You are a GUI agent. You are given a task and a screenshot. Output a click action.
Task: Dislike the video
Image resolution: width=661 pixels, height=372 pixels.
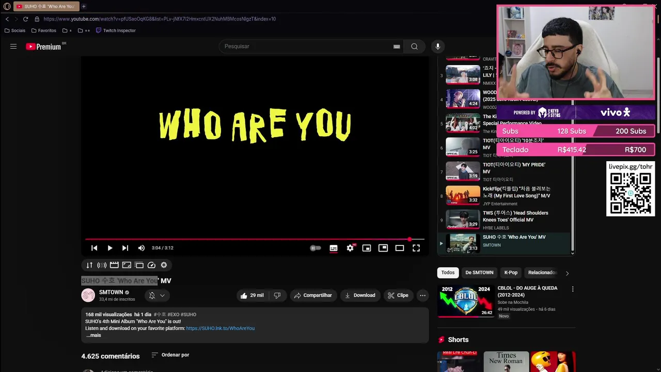pos(277,296)
